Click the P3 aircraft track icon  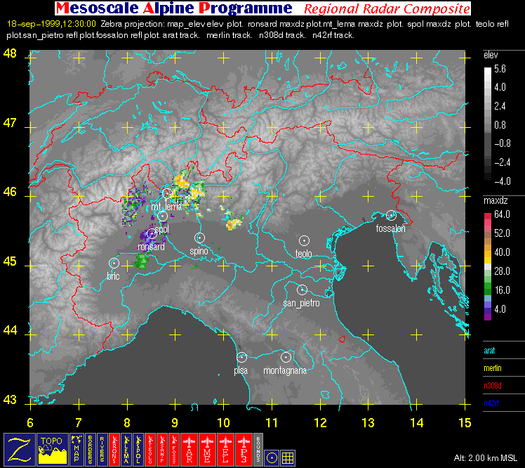coord(243,448)
